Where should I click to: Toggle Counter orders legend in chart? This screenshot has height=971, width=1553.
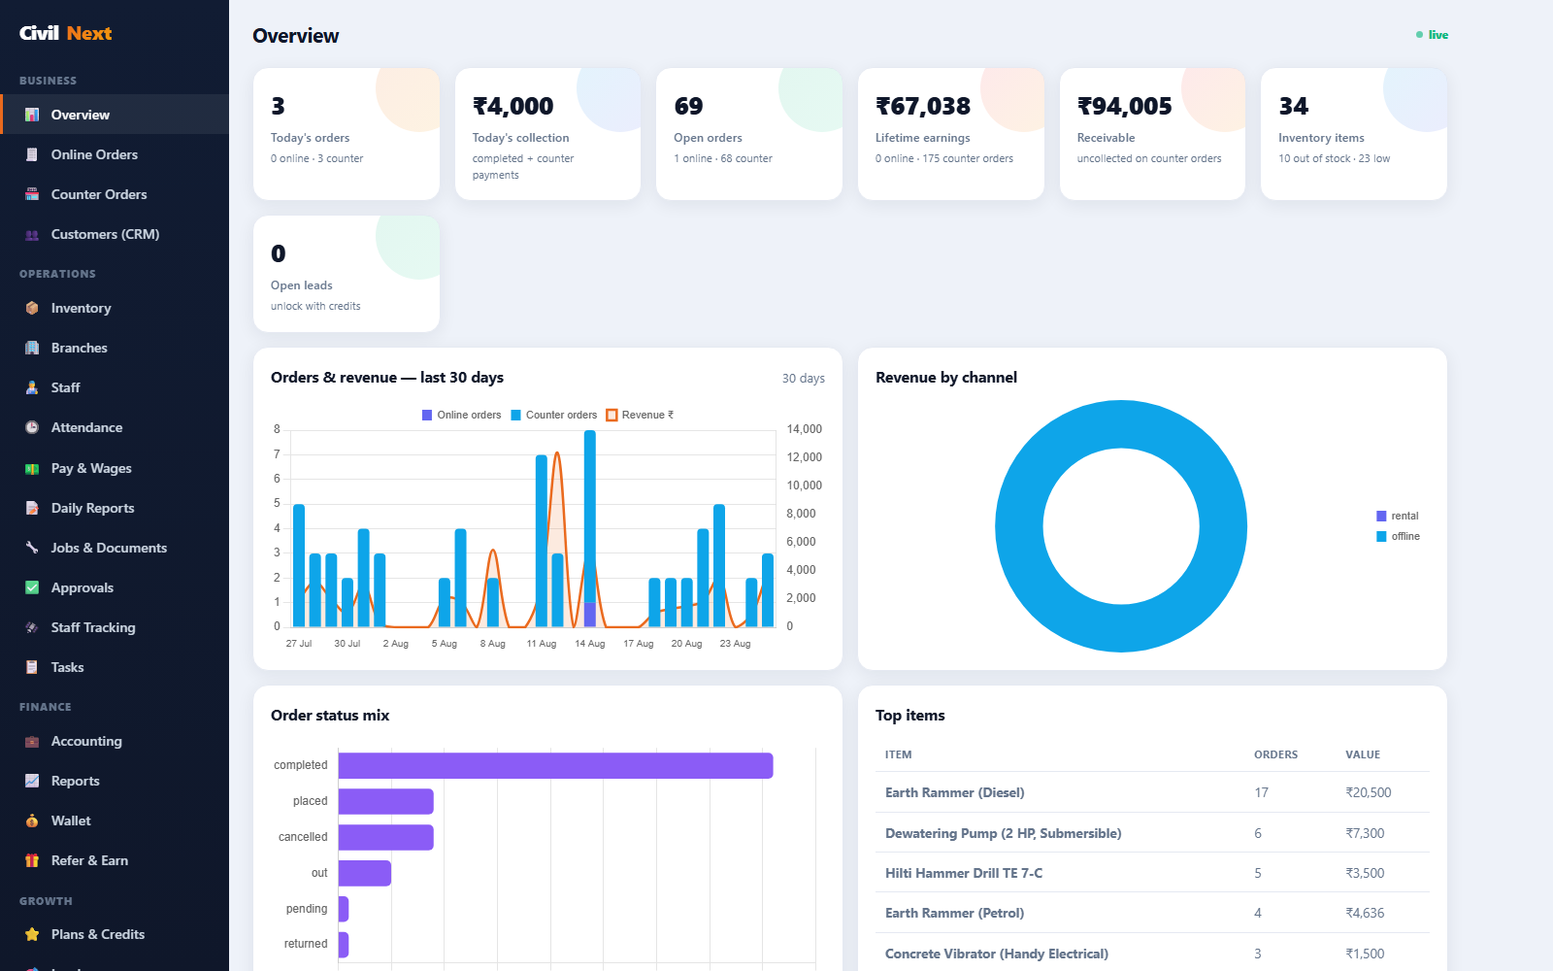[x=553, y=415]
